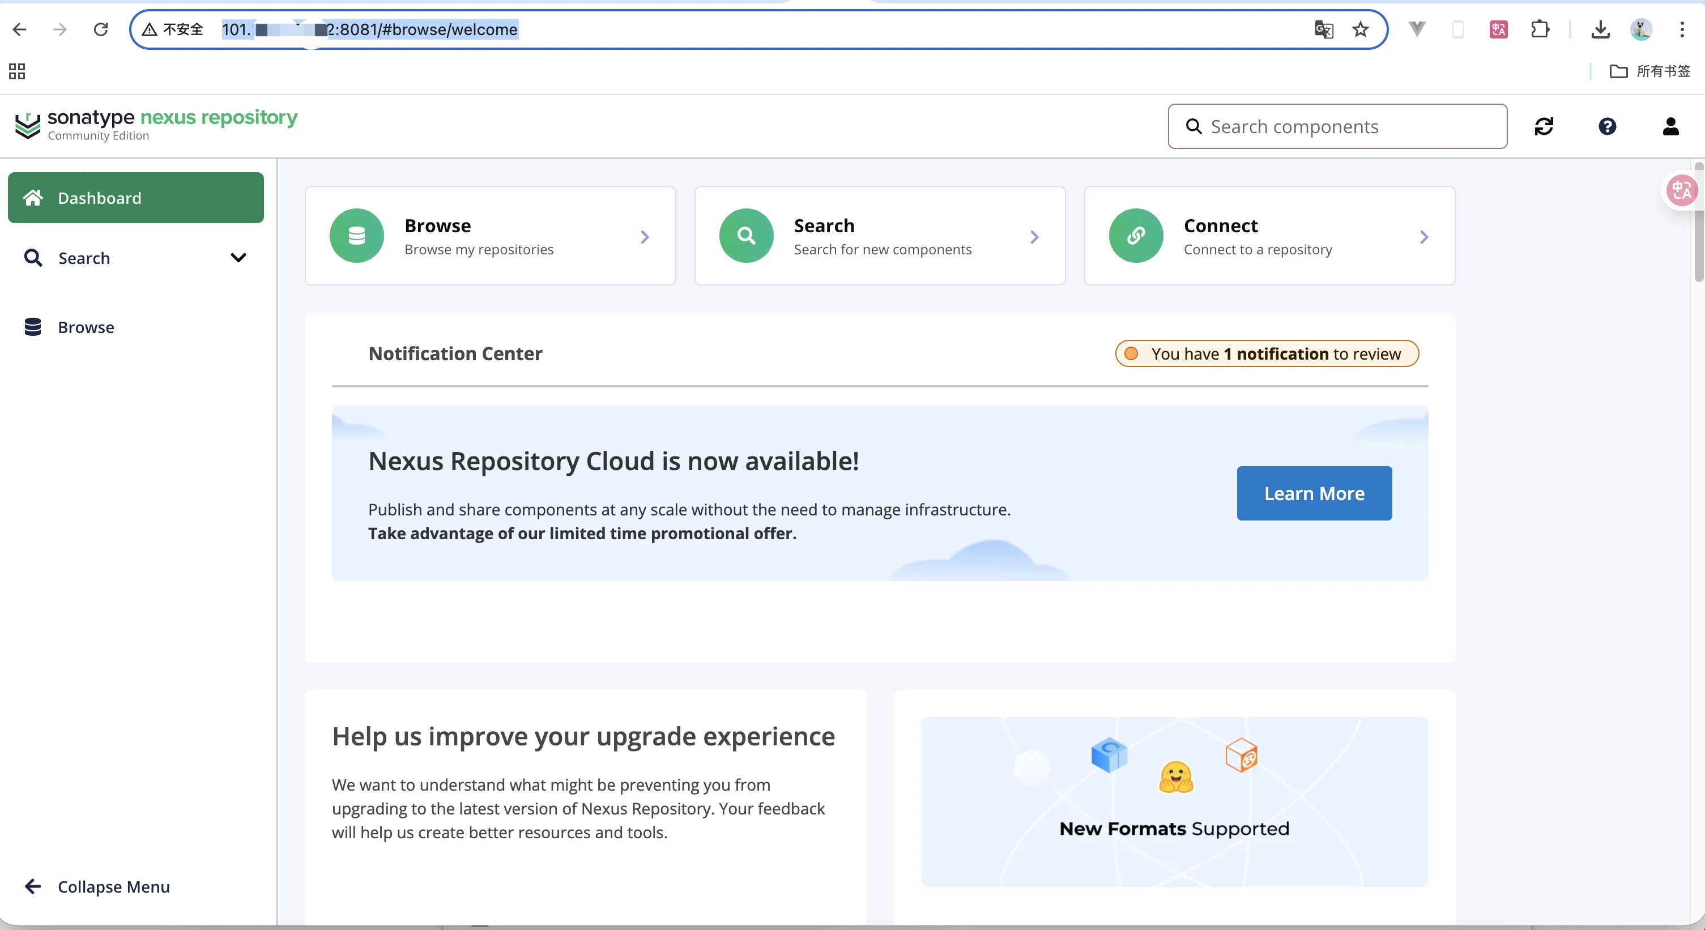This screenshot has width=1705, height=930.
Task: Open the help question mark icon
Action: pyautogui.click(x=1607, y=126)
